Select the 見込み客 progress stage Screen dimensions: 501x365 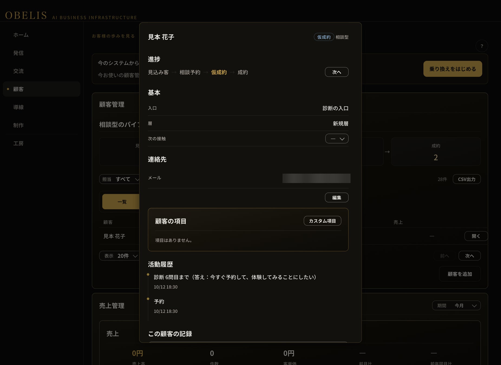point(158,72)
